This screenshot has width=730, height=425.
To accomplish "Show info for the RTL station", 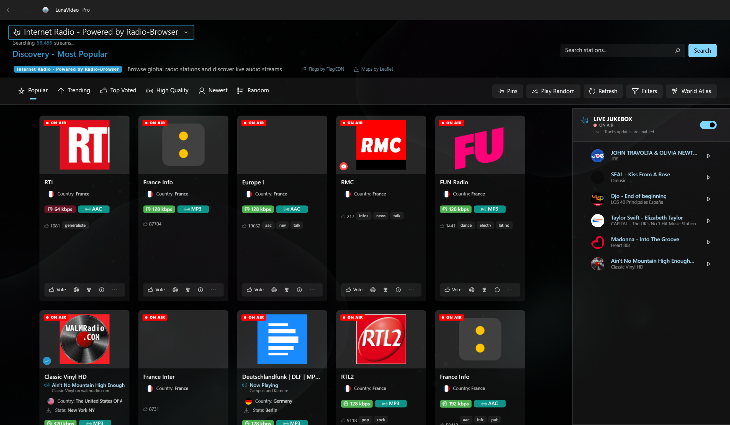I will 102,290.
